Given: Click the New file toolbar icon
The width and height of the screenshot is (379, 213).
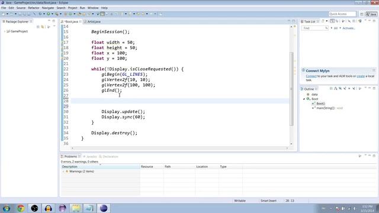Looking at the screenshot, I should [x=4, y=14].
